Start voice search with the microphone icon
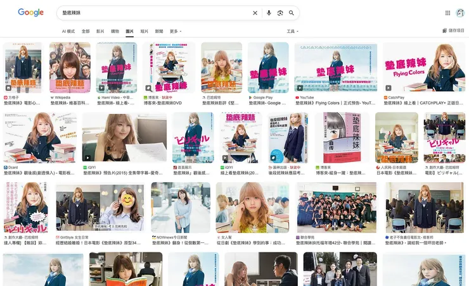 [x=269, y=13]
